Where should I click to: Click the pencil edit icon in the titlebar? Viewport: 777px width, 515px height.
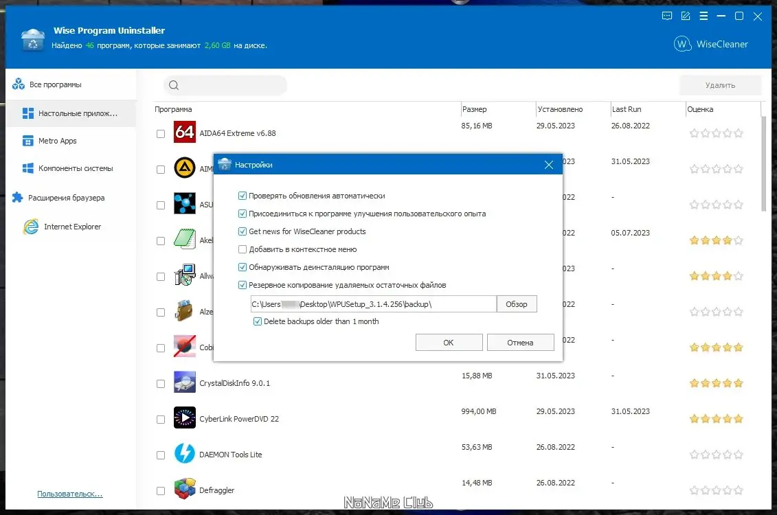pos(685,15)
